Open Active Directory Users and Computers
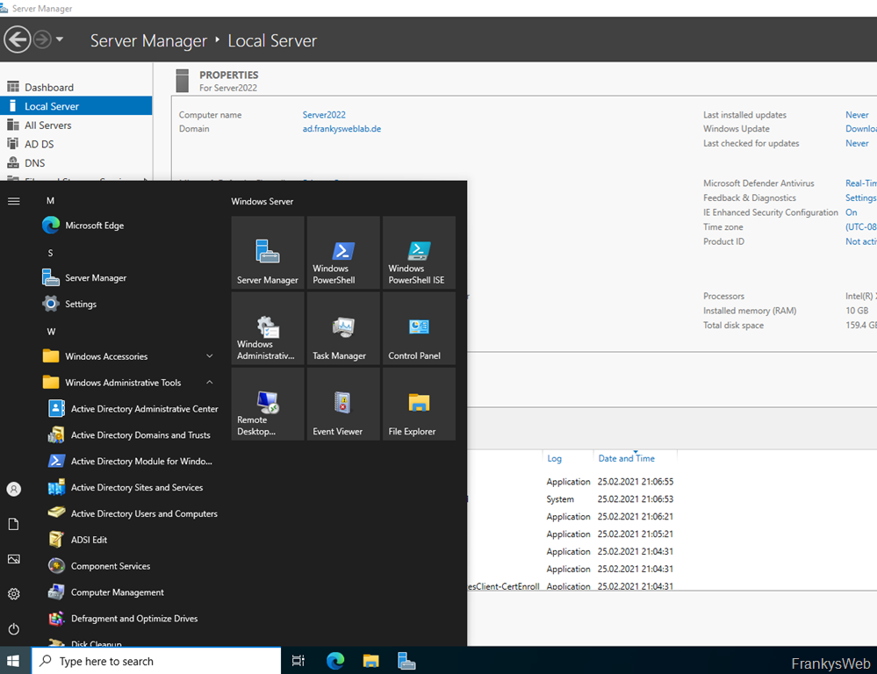The image size is (877, 674). (144, 513)
